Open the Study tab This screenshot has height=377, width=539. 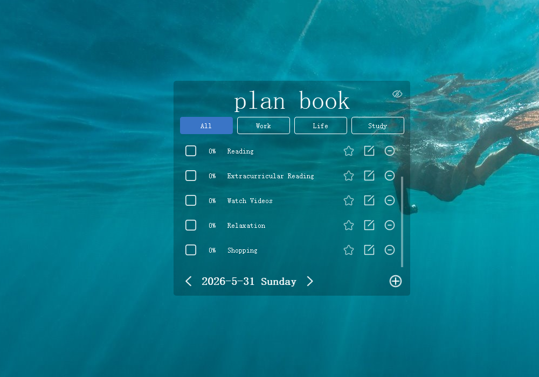click(377, 125)
